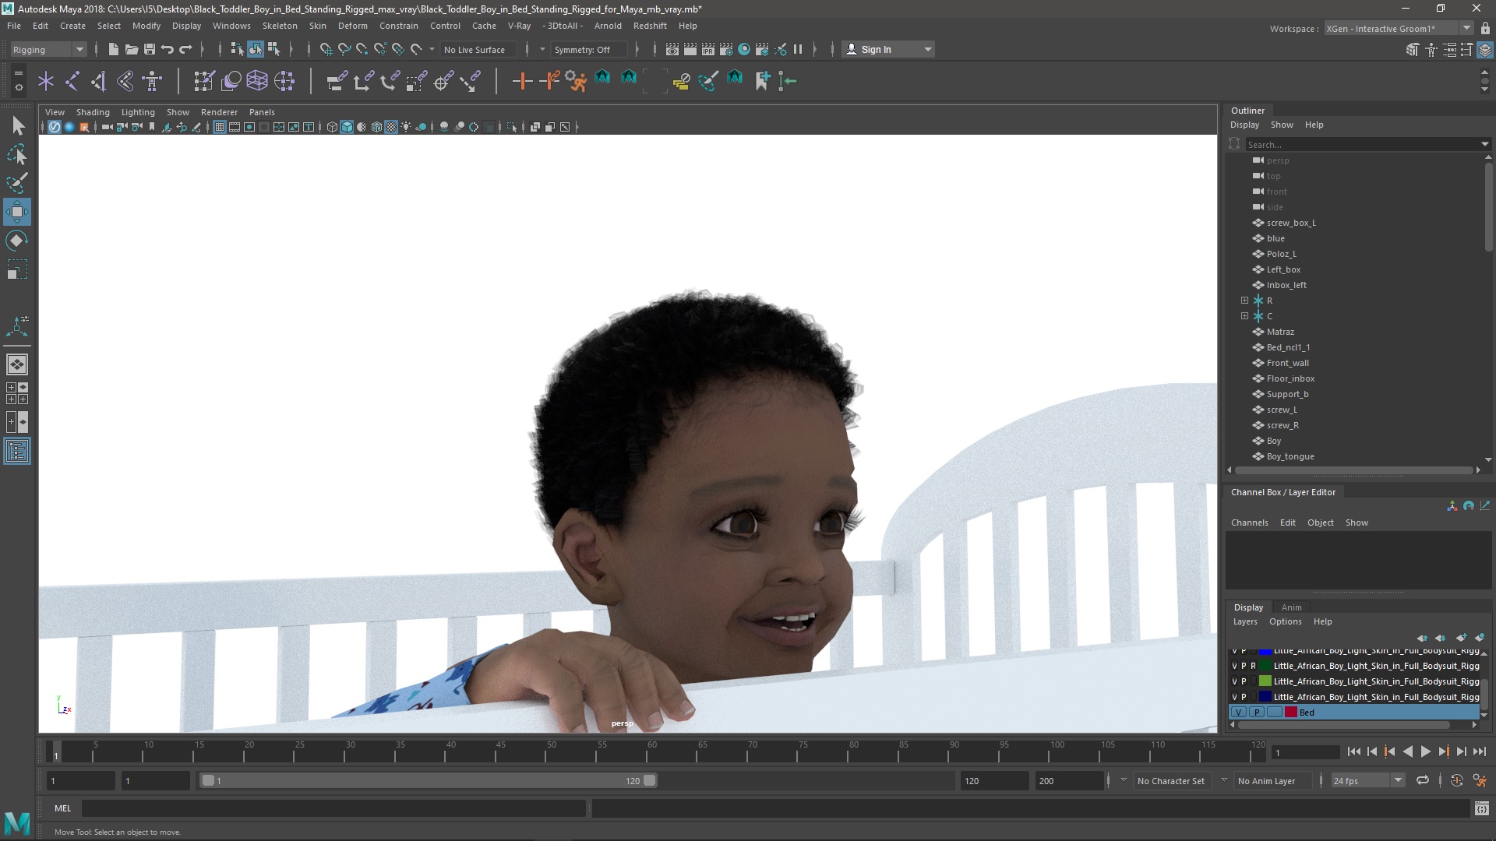Viewport: 1496px width, 841px height.
Task: Open the Deform menu
Action: (354, 25)
